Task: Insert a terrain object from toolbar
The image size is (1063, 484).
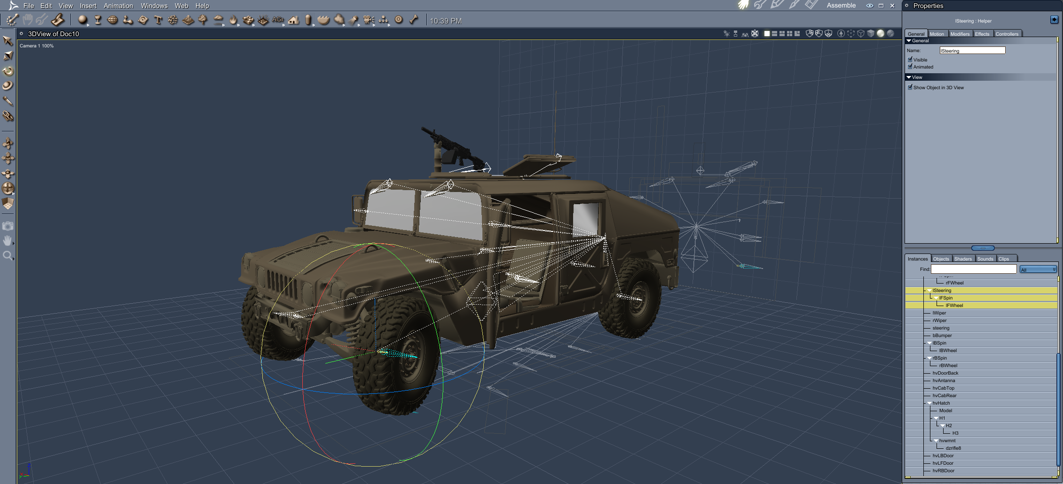Action: [188, 20]
